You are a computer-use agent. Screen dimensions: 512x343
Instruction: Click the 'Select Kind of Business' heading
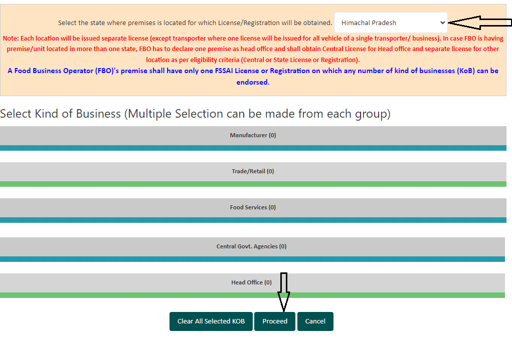point(195,114)
